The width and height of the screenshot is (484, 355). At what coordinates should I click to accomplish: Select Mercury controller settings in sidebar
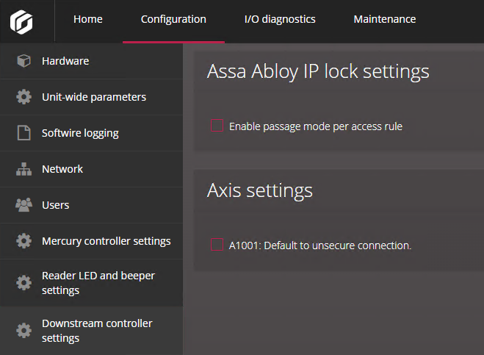click(106, 241)
